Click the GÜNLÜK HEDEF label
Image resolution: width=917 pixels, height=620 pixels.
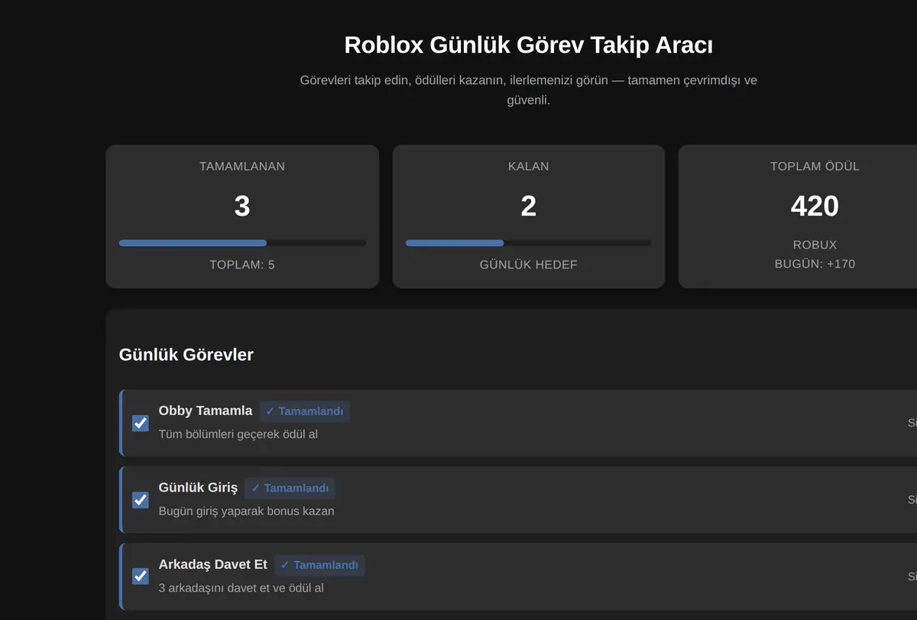click(529, 265)
